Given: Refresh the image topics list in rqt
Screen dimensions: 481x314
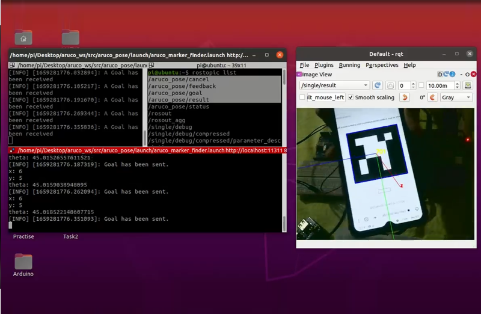Looking at the screenshot, I should (x=378, y=85).
